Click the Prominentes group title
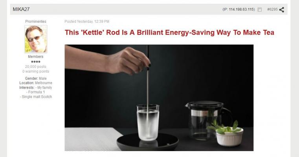The width and height of the screenshot is (299, 157). click(36, 21)
